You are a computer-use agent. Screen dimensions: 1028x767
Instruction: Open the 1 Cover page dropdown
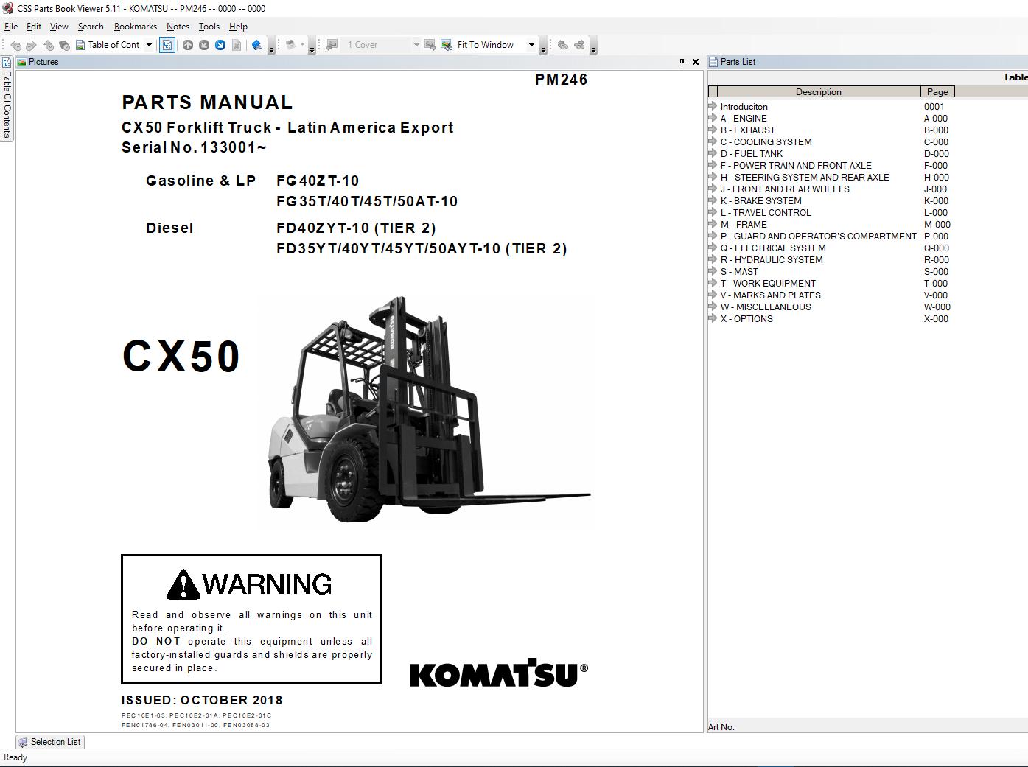[416, 45]
